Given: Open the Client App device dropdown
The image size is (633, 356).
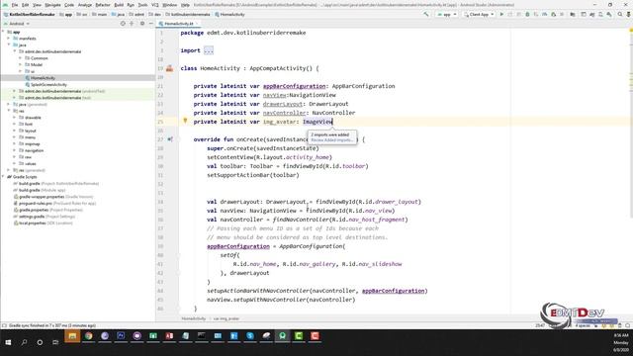Looking at the screenshot, I should 479,14.
